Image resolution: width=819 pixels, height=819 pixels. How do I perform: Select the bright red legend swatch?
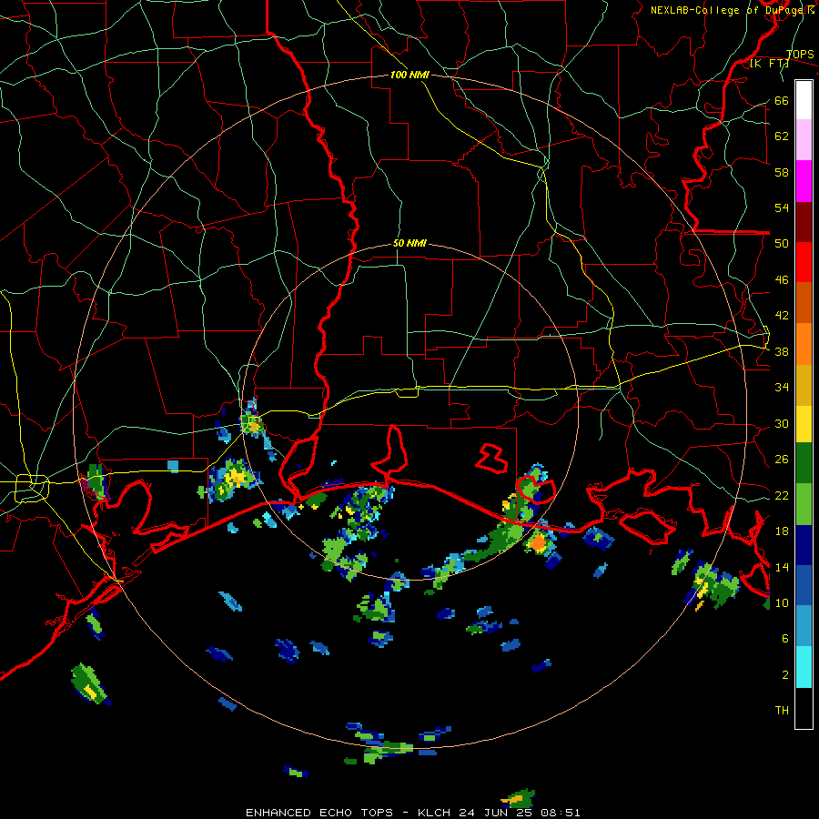point(804,262)
